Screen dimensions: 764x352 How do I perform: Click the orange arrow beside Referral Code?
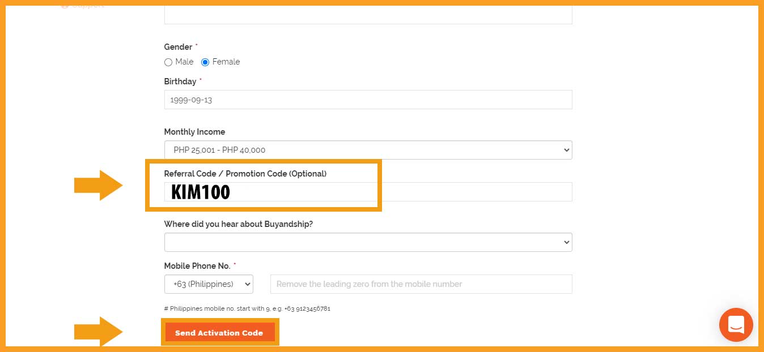(x=98, y=185)
